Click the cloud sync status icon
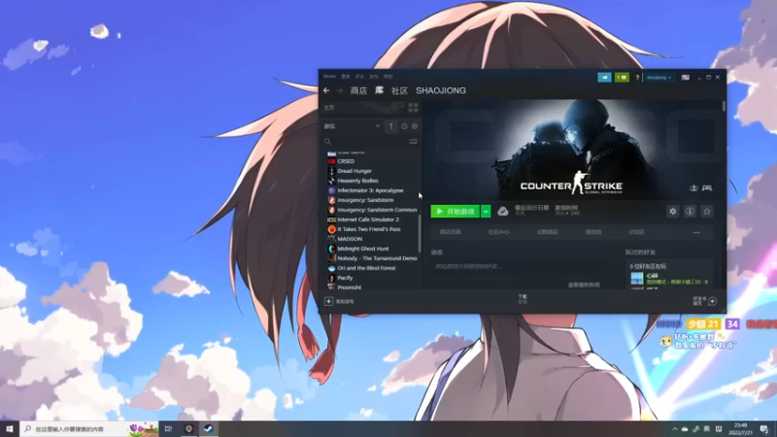This screenshot has height=437, width=777. click(502, 212)
